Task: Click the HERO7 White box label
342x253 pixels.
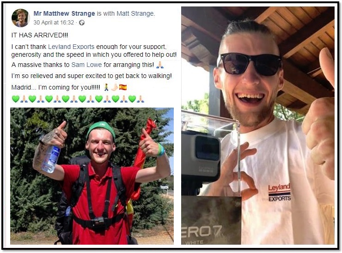Action: (202, 234)
